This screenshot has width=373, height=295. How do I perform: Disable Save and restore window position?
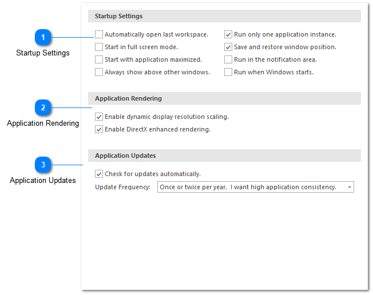point(228,47)
